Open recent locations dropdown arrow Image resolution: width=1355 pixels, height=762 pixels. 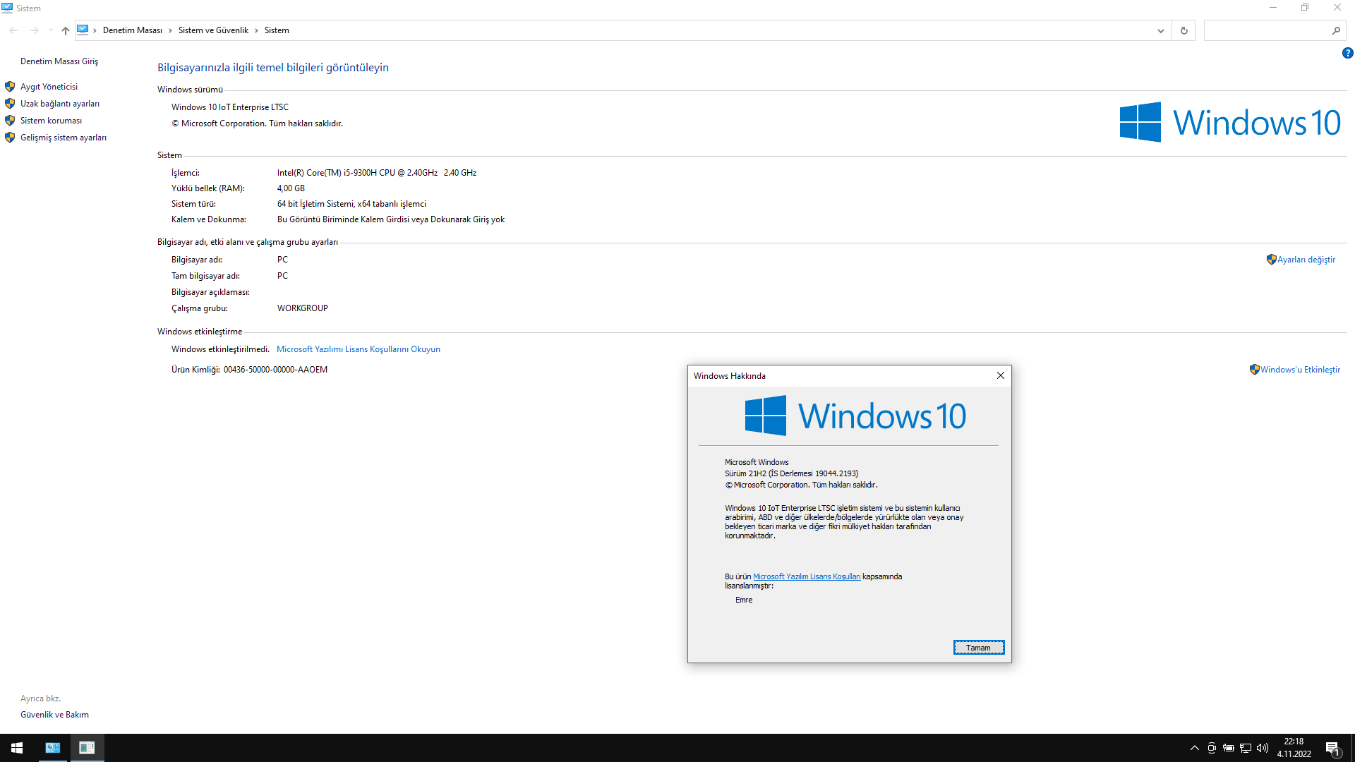(x=50, y=30)
